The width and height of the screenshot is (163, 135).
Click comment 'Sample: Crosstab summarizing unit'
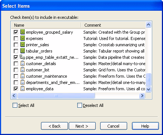(x=114, y=45)
